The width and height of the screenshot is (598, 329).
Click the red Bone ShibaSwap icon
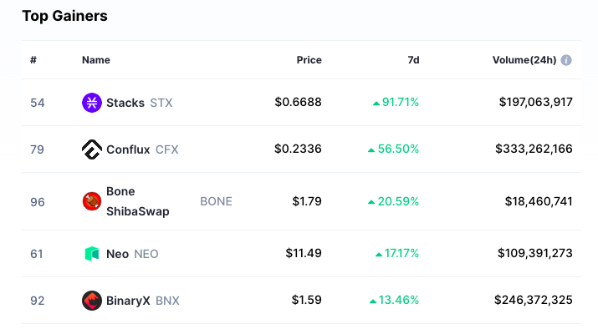pyautogui.click(x=92, y=201)
